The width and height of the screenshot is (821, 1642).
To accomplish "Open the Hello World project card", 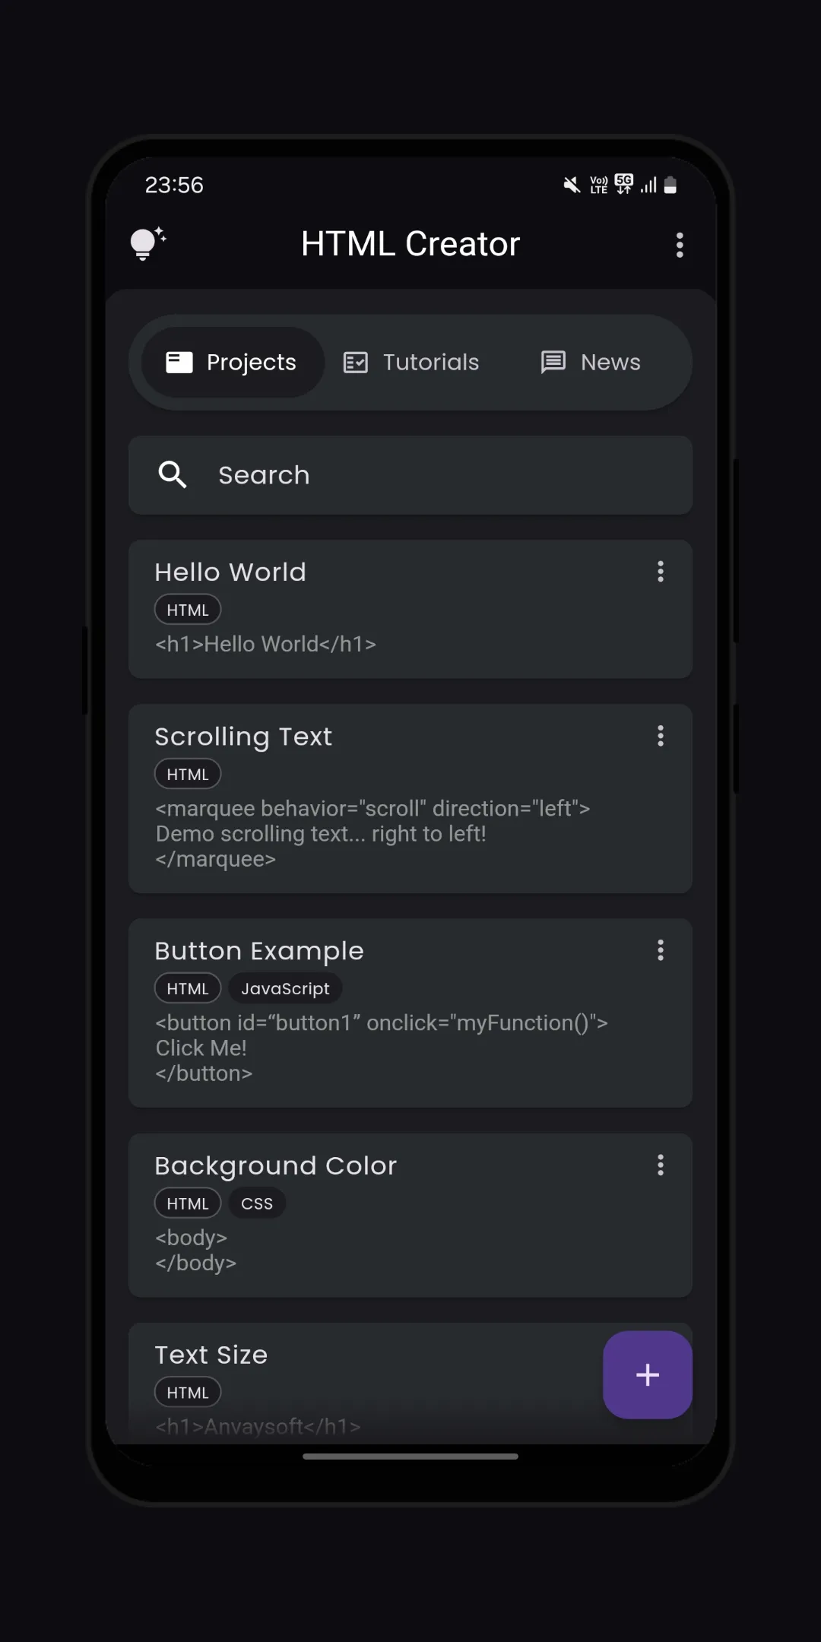I will (x=410, y=609).
